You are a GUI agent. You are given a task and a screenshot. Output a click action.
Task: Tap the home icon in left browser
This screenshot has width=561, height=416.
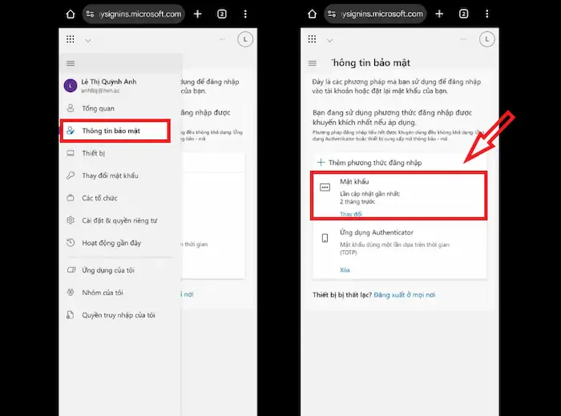(x=71, y=14)
